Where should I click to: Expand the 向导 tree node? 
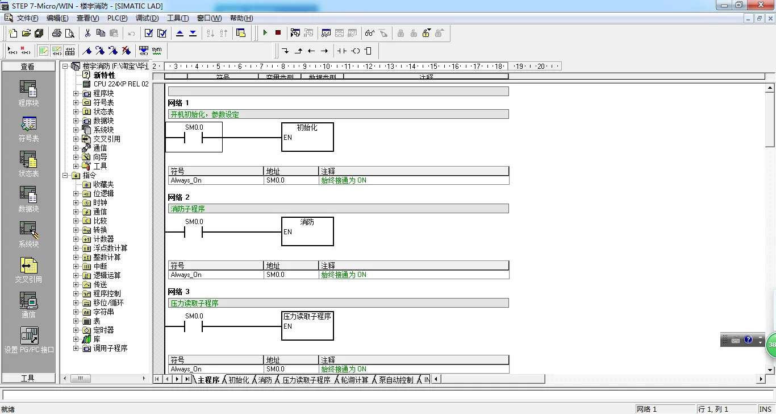point(76,157)
